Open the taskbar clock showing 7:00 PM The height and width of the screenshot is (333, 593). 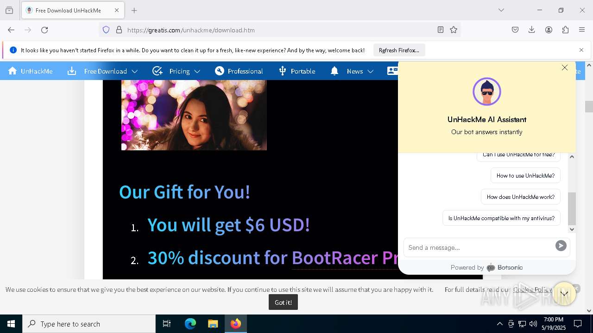point(554,324)
